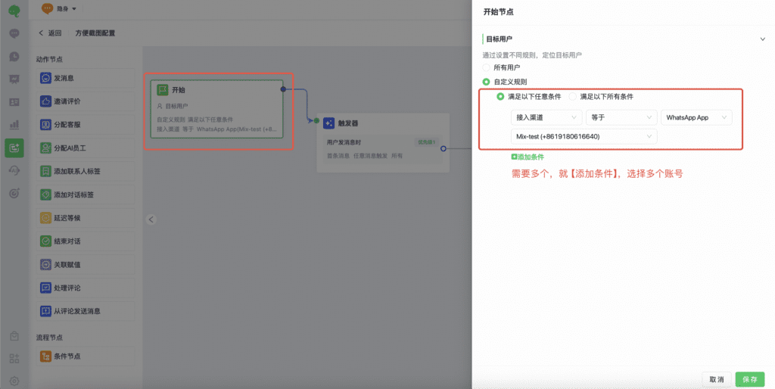This screenshot has height=389, width=775.
Task: Open the 接入渠道 dropdown
Action: [546, 117]
